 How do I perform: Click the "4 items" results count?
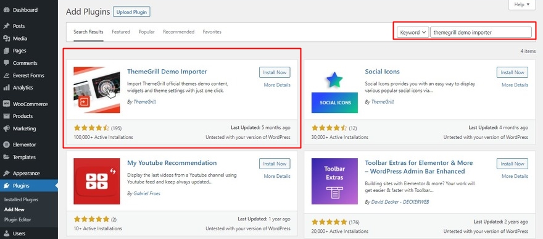pyautogui.click(x=528, y=51)
